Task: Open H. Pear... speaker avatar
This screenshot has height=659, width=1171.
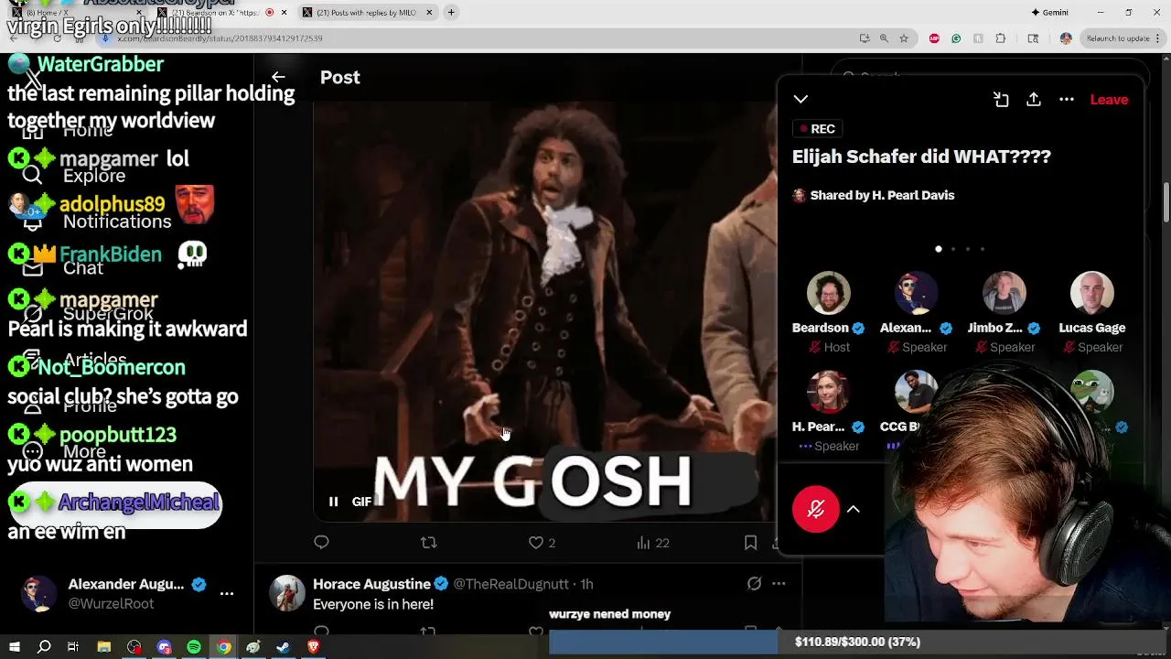Action: point(828,393)
